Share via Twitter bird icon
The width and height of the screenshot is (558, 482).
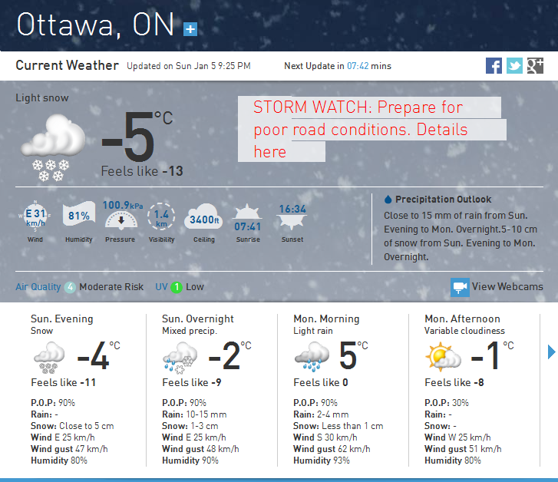click(x=514, y=66)
